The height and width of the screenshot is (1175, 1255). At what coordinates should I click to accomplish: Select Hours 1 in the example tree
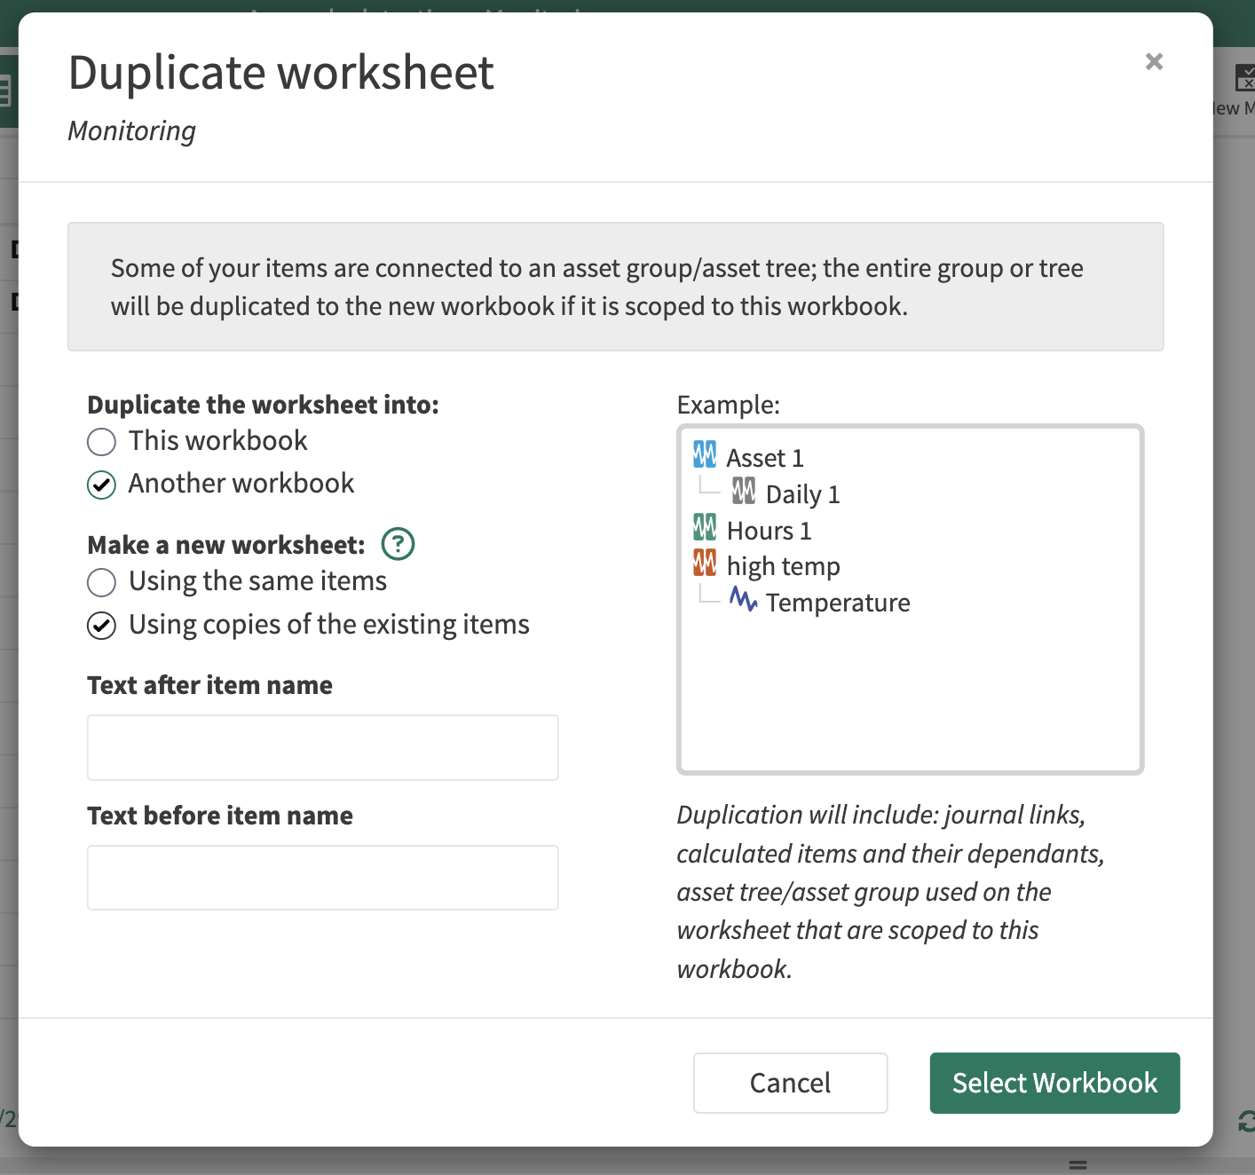click(769, 531)
